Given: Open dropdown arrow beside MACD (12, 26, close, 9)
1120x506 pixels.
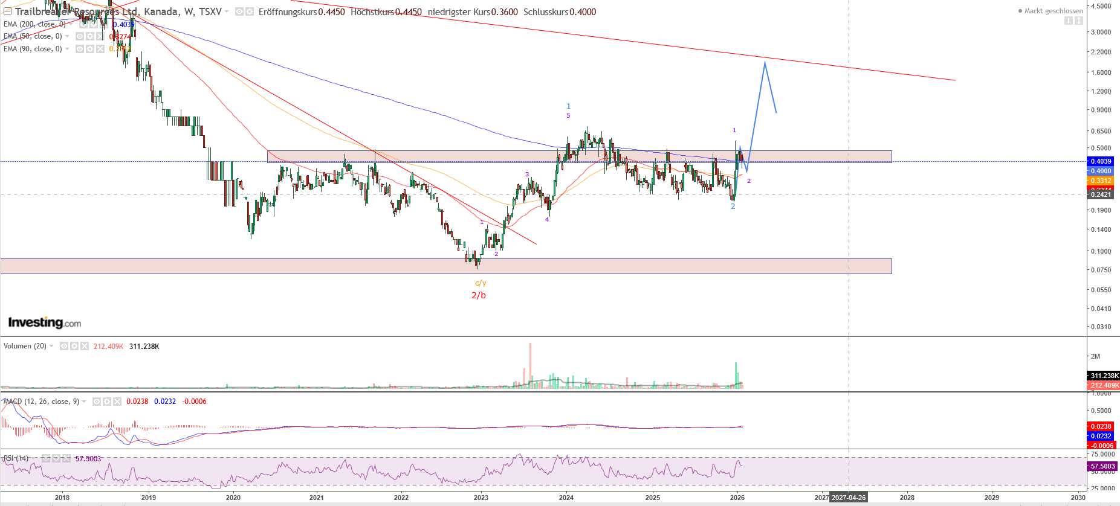Looking at the screenshot, I should pyautogui.click(x=84, y=402).
